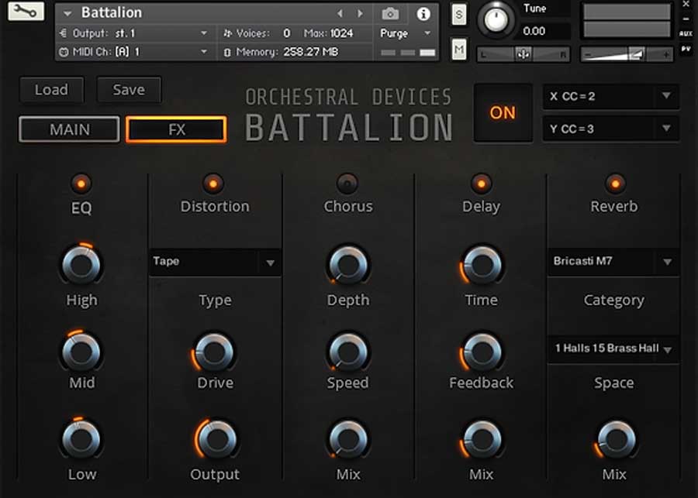Click the Load button
The height and width of the screenshot is (498, 698).
pyautogui.click(x=52, y=90)
